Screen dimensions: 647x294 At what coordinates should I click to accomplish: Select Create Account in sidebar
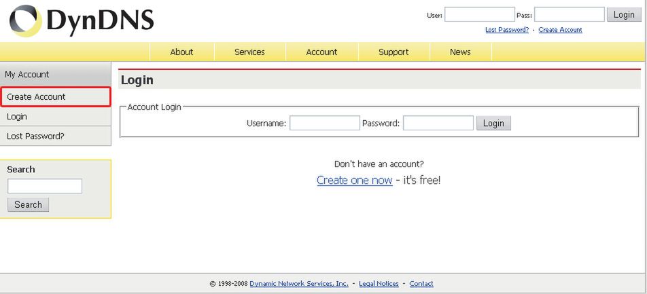(55, 97)
